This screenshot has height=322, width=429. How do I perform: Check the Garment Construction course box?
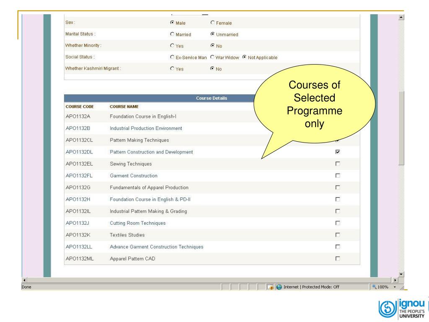point(338,176)
